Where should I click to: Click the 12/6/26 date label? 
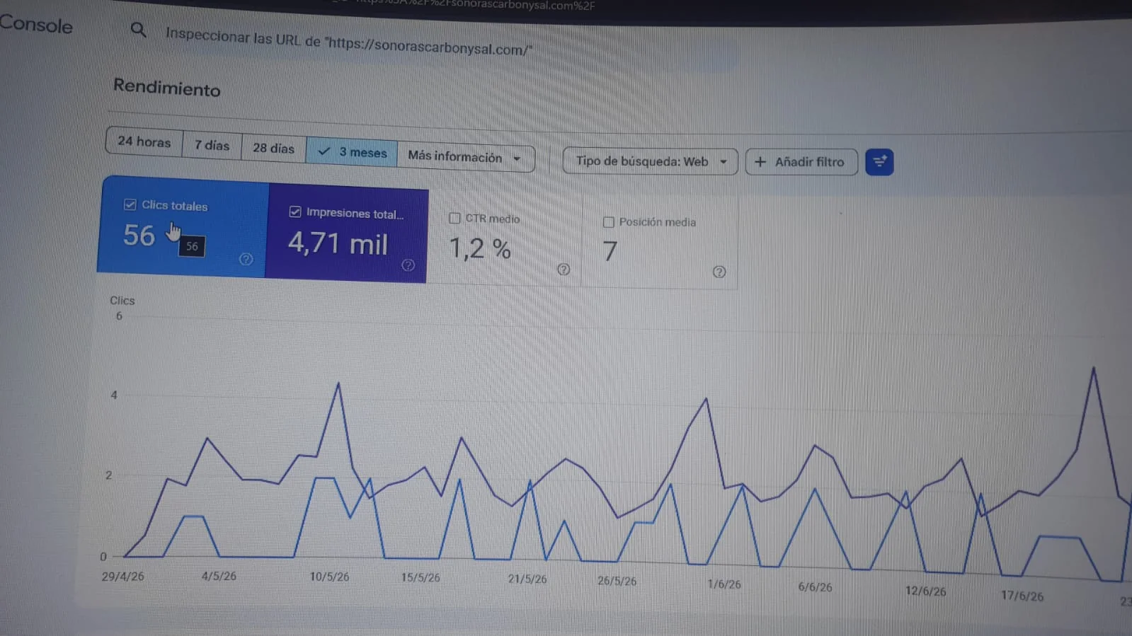point(925,591)
